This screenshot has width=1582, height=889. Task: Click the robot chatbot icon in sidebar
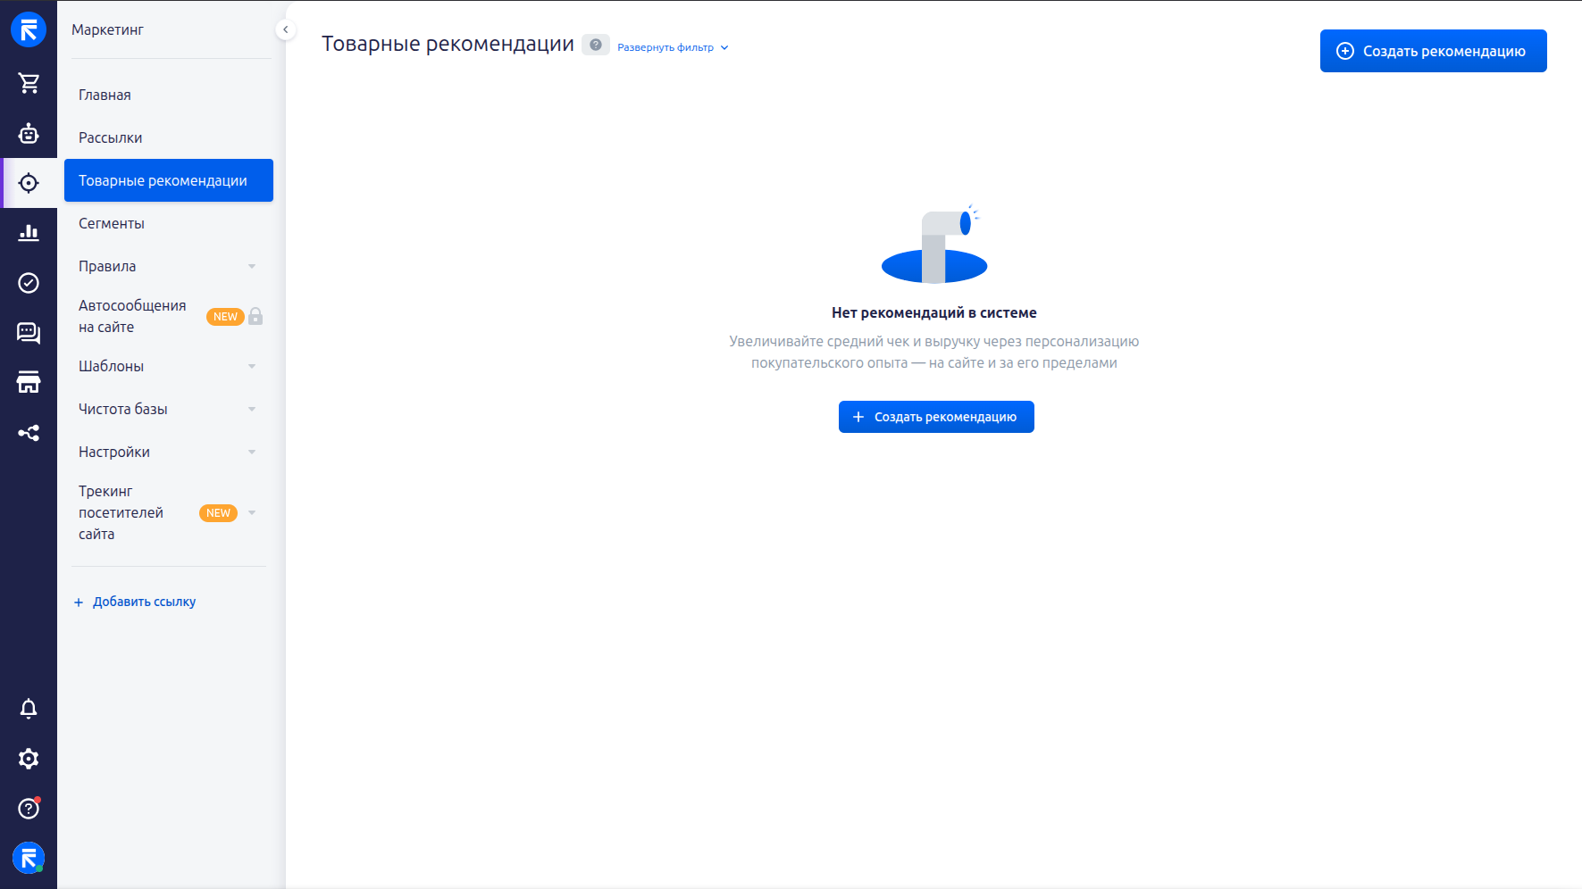(29, 134)
